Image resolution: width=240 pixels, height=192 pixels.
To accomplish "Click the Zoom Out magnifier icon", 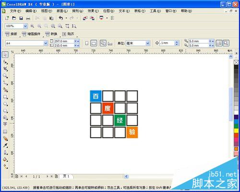I will [x=39, y=26].
